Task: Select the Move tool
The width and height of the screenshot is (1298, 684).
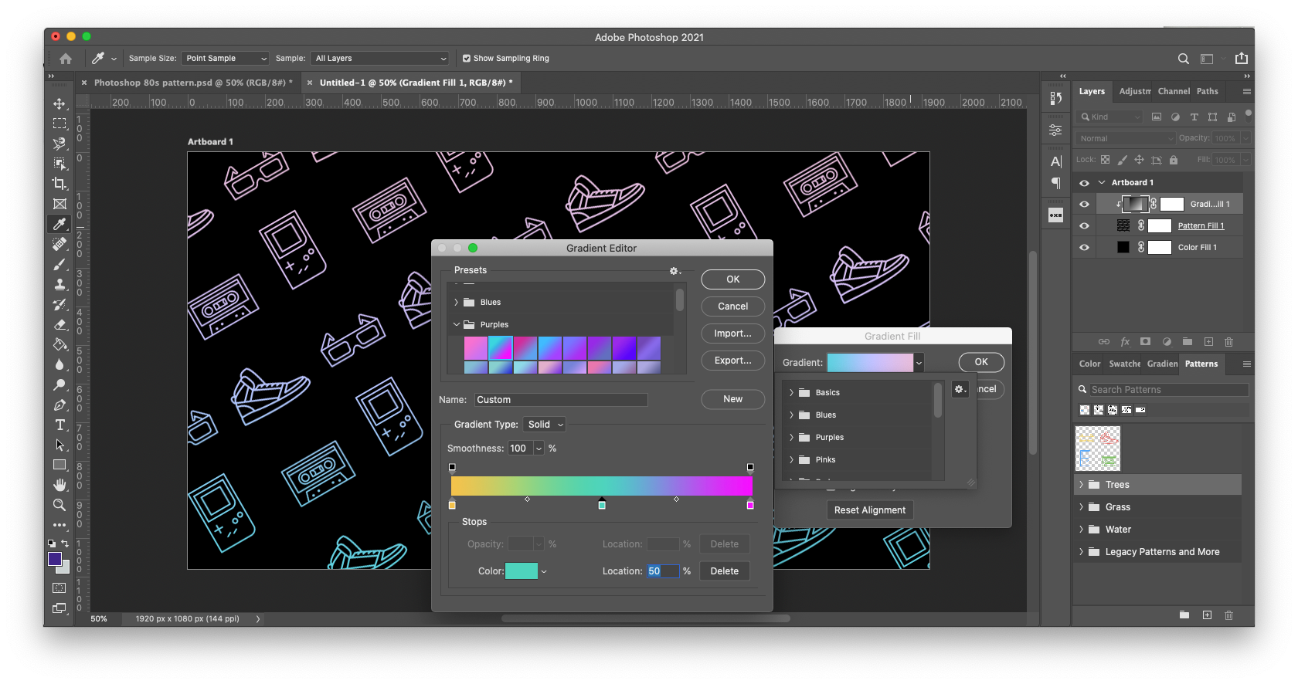Action: 59,103
